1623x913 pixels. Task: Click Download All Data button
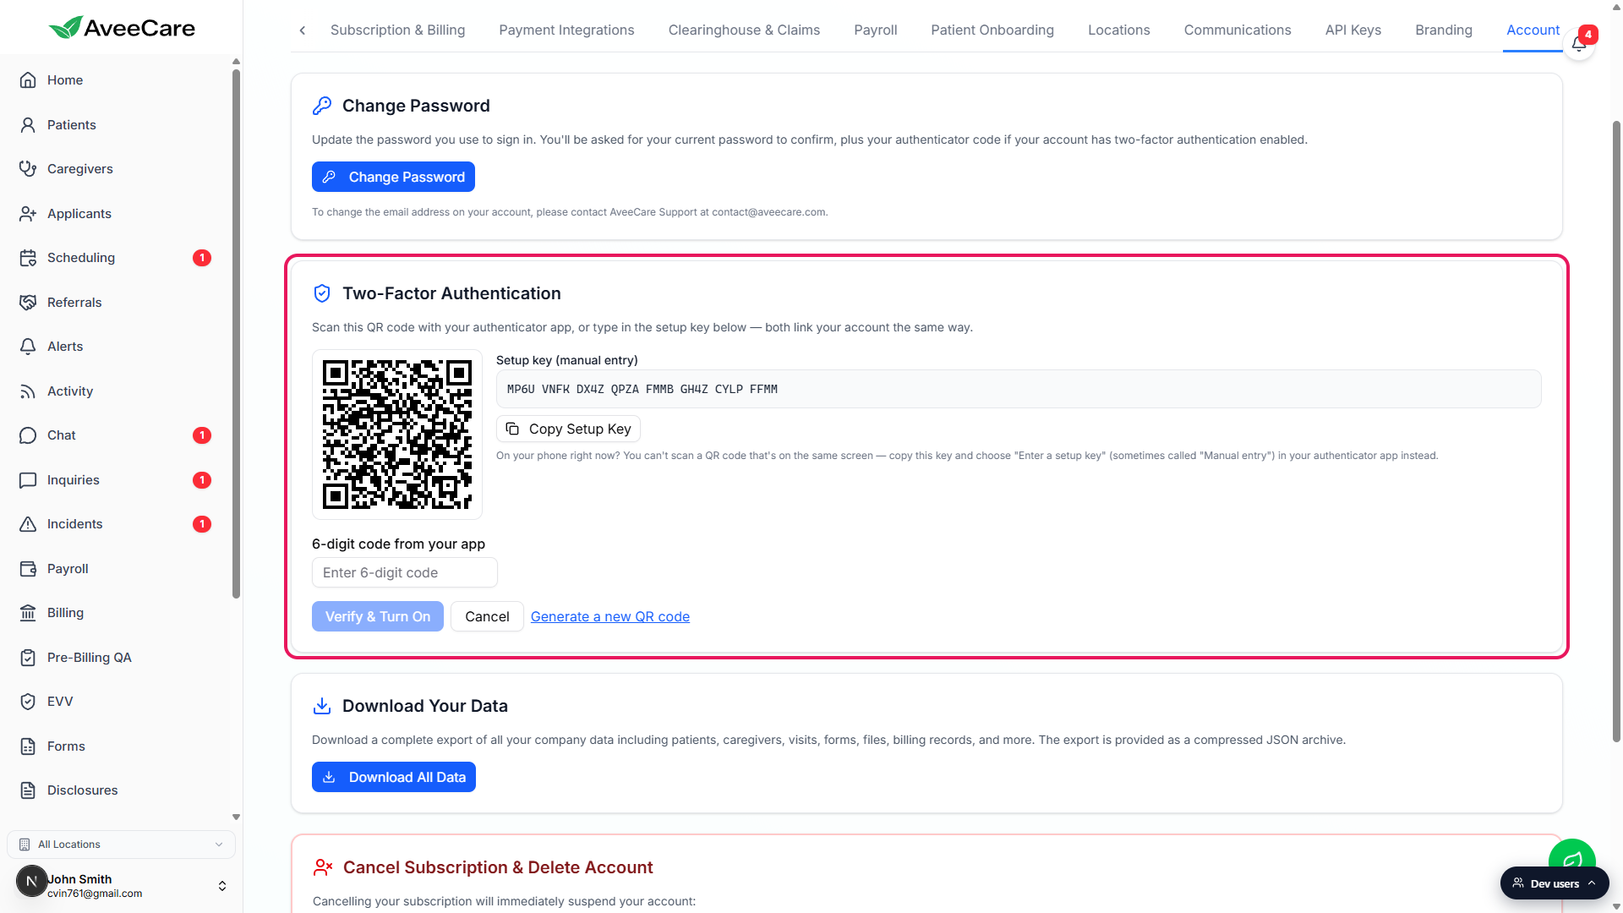click(x=394, y=778)
